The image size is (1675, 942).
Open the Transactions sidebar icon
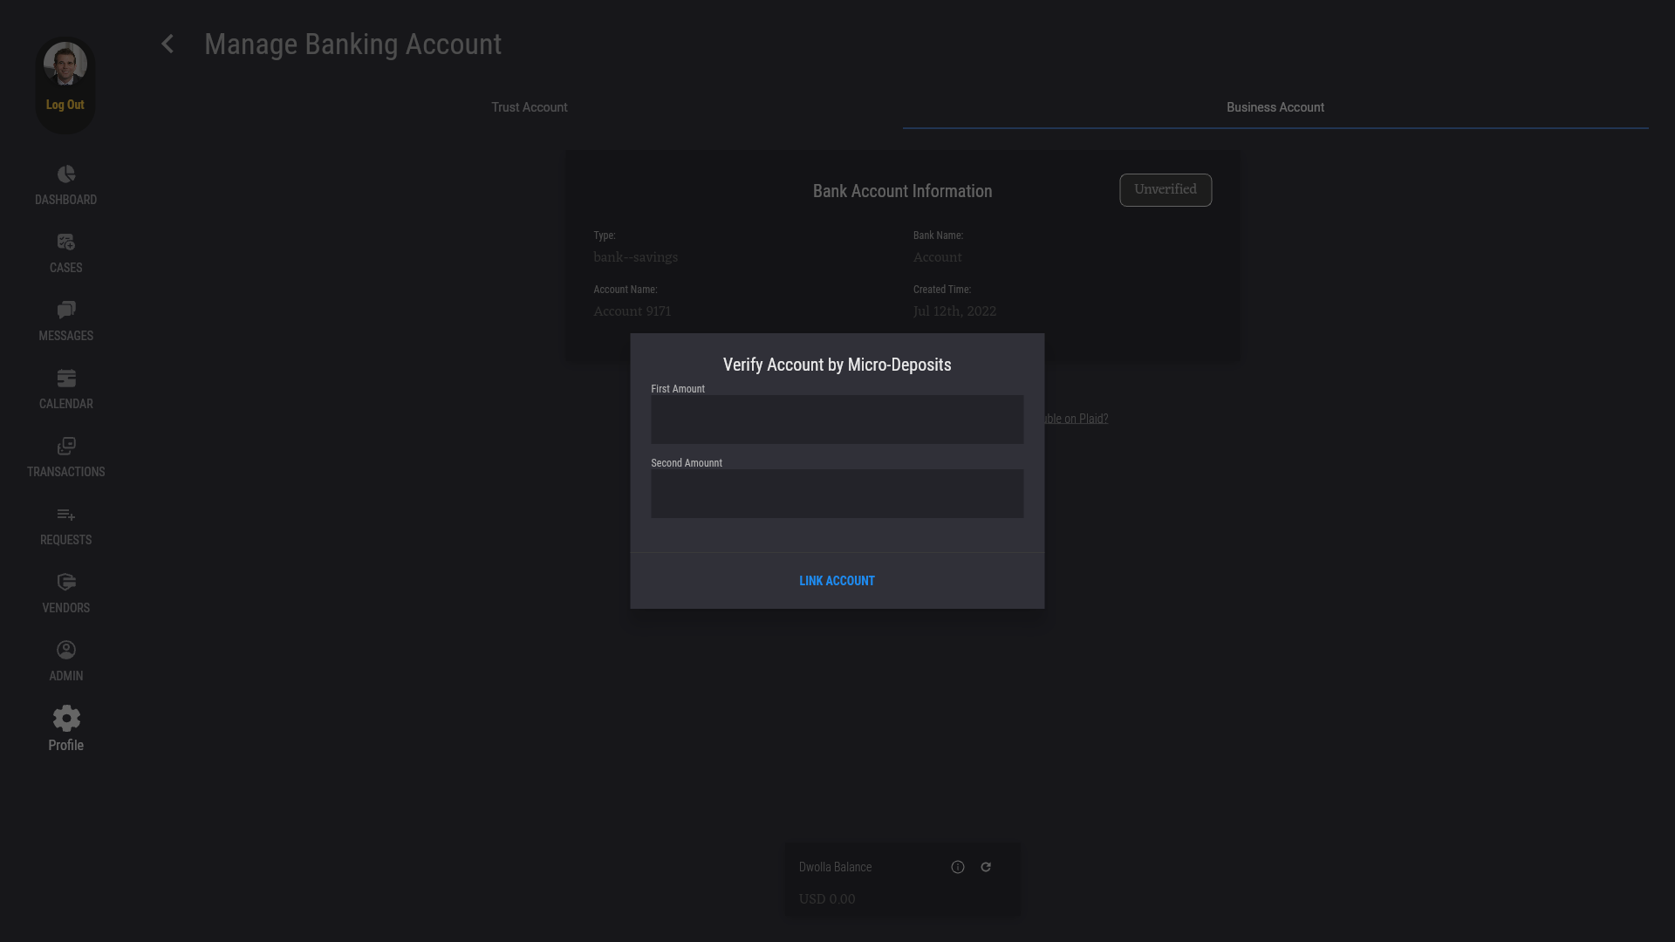tap(65, 447)
